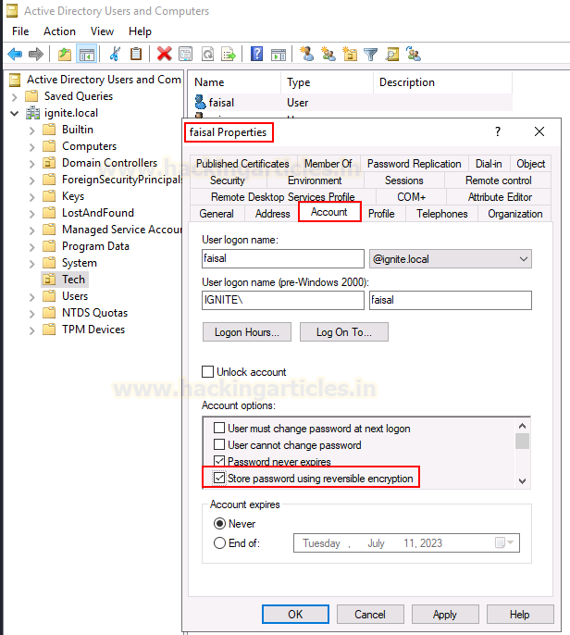Select the End of radio button
The width and height of the screenshot is (570, 635).
(219, 542)
